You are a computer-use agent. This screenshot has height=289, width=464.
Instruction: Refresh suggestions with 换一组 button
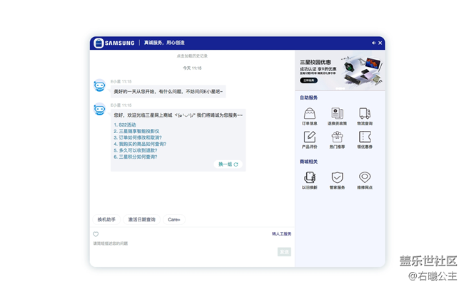click(228, 164)
